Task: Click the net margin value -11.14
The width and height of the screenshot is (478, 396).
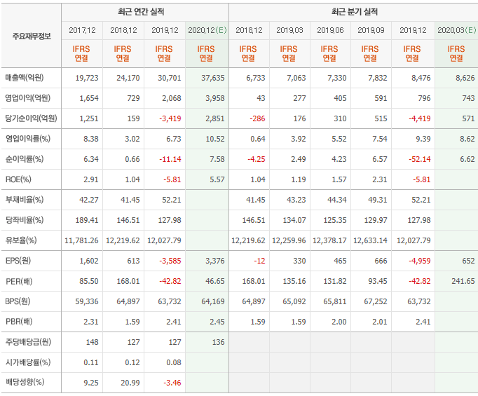Action: pos(170,159)
